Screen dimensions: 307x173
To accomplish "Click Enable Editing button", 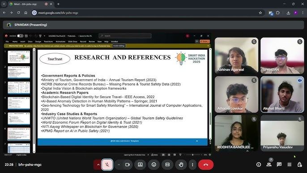I will 119,46.
